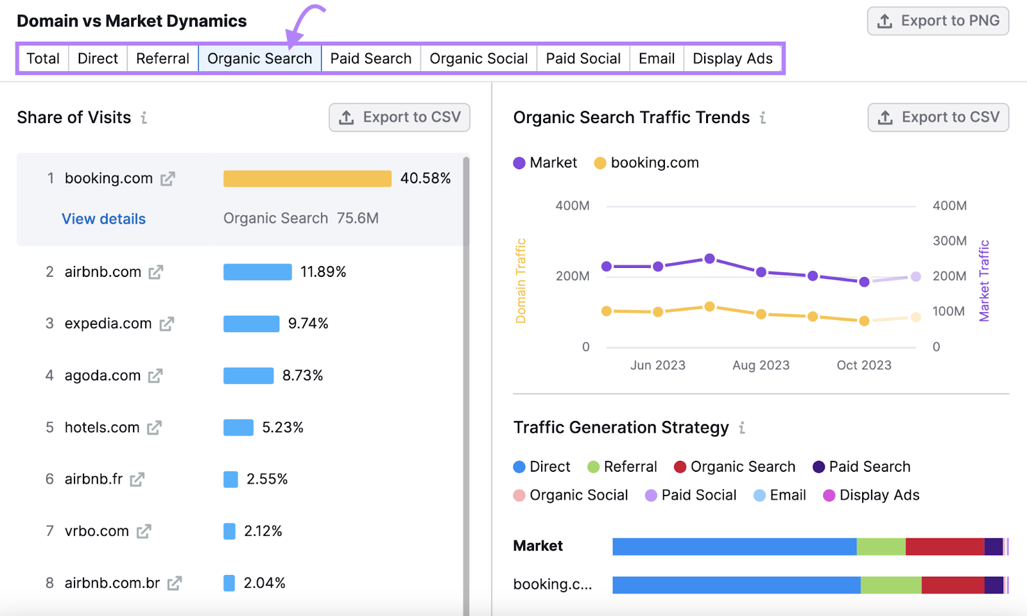This screenshot has width=1027, height=616.
Task: Click the 40.58% share value
Action: point(426,178)
